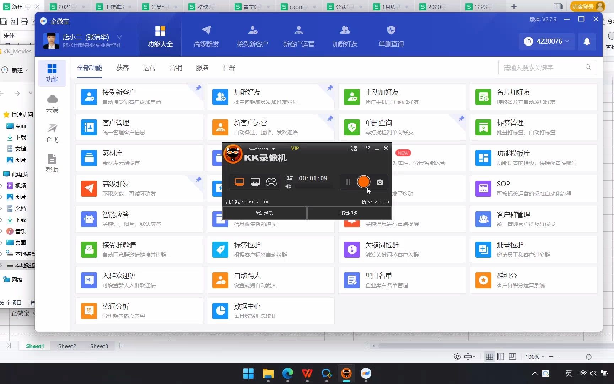Image resolution: width=614 pixels, height=384 pixels.
Task: Select 企飞 in the left sidebar
Action: (52, 134)
